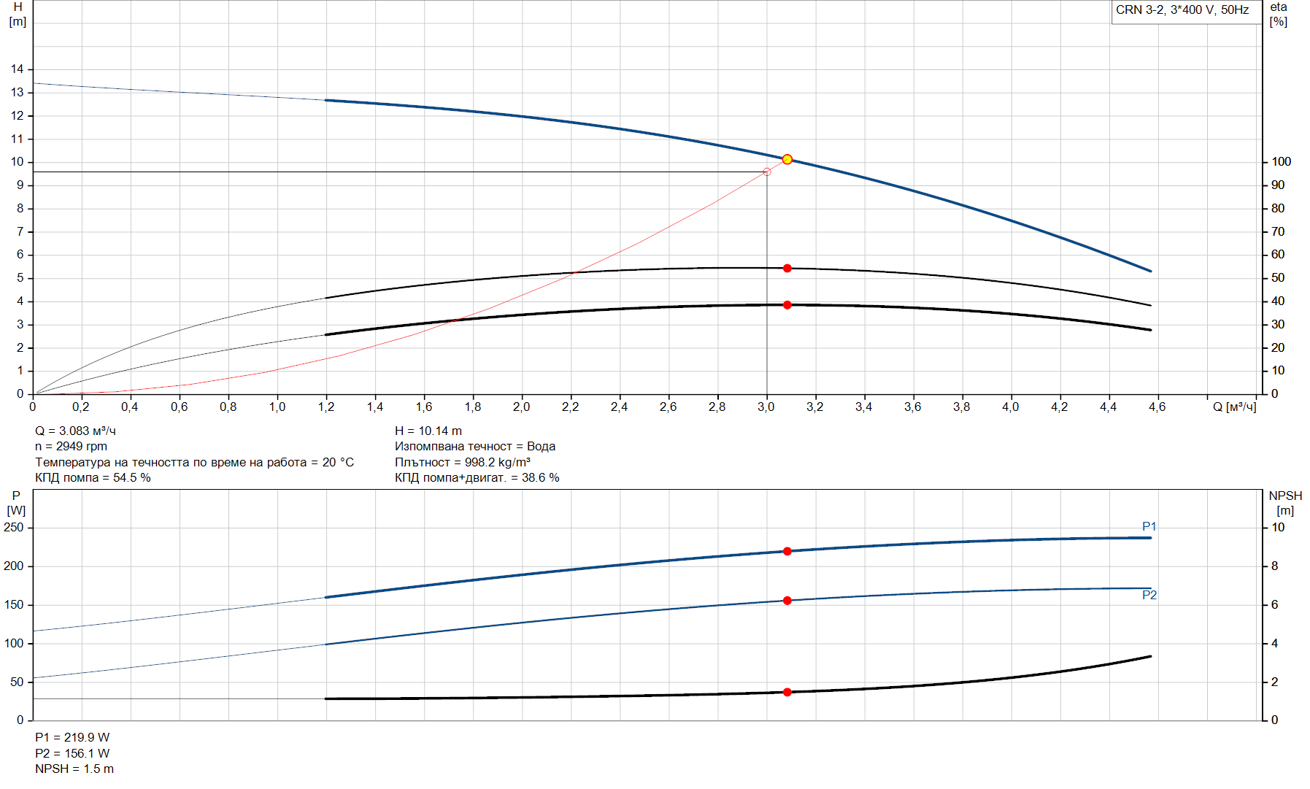
Task: Click the red dot on the P1 power curve
Action: [787, 552]
